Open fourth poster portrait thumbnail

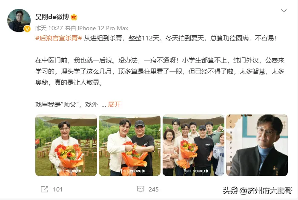pos(257,145)
